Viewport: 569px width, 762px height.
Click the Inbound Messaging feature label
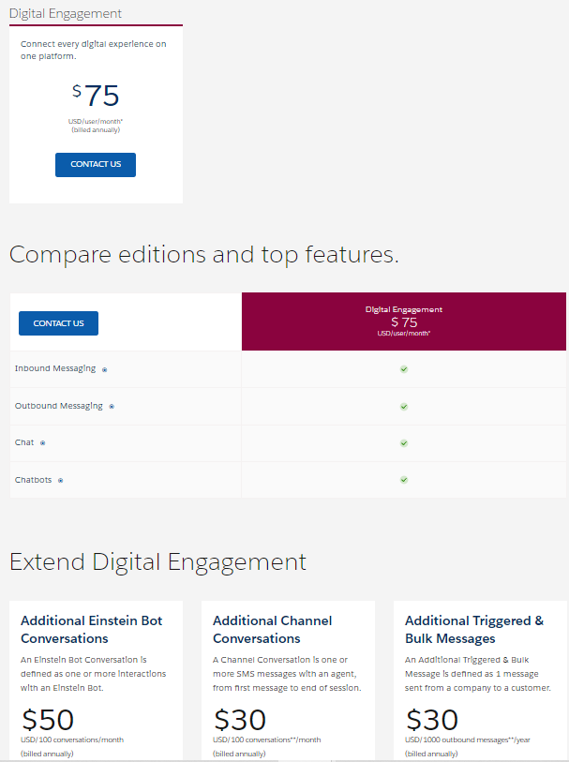[x=55, y=368]
